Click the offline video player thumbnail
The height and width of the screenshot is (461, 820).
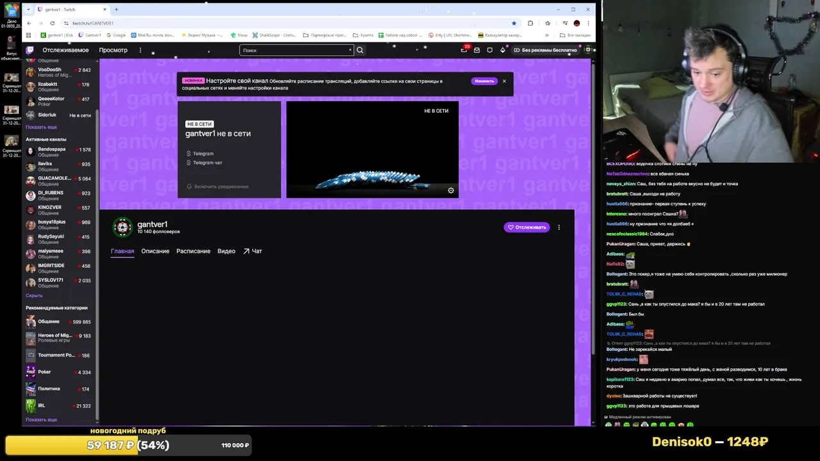tap(372, 149)
